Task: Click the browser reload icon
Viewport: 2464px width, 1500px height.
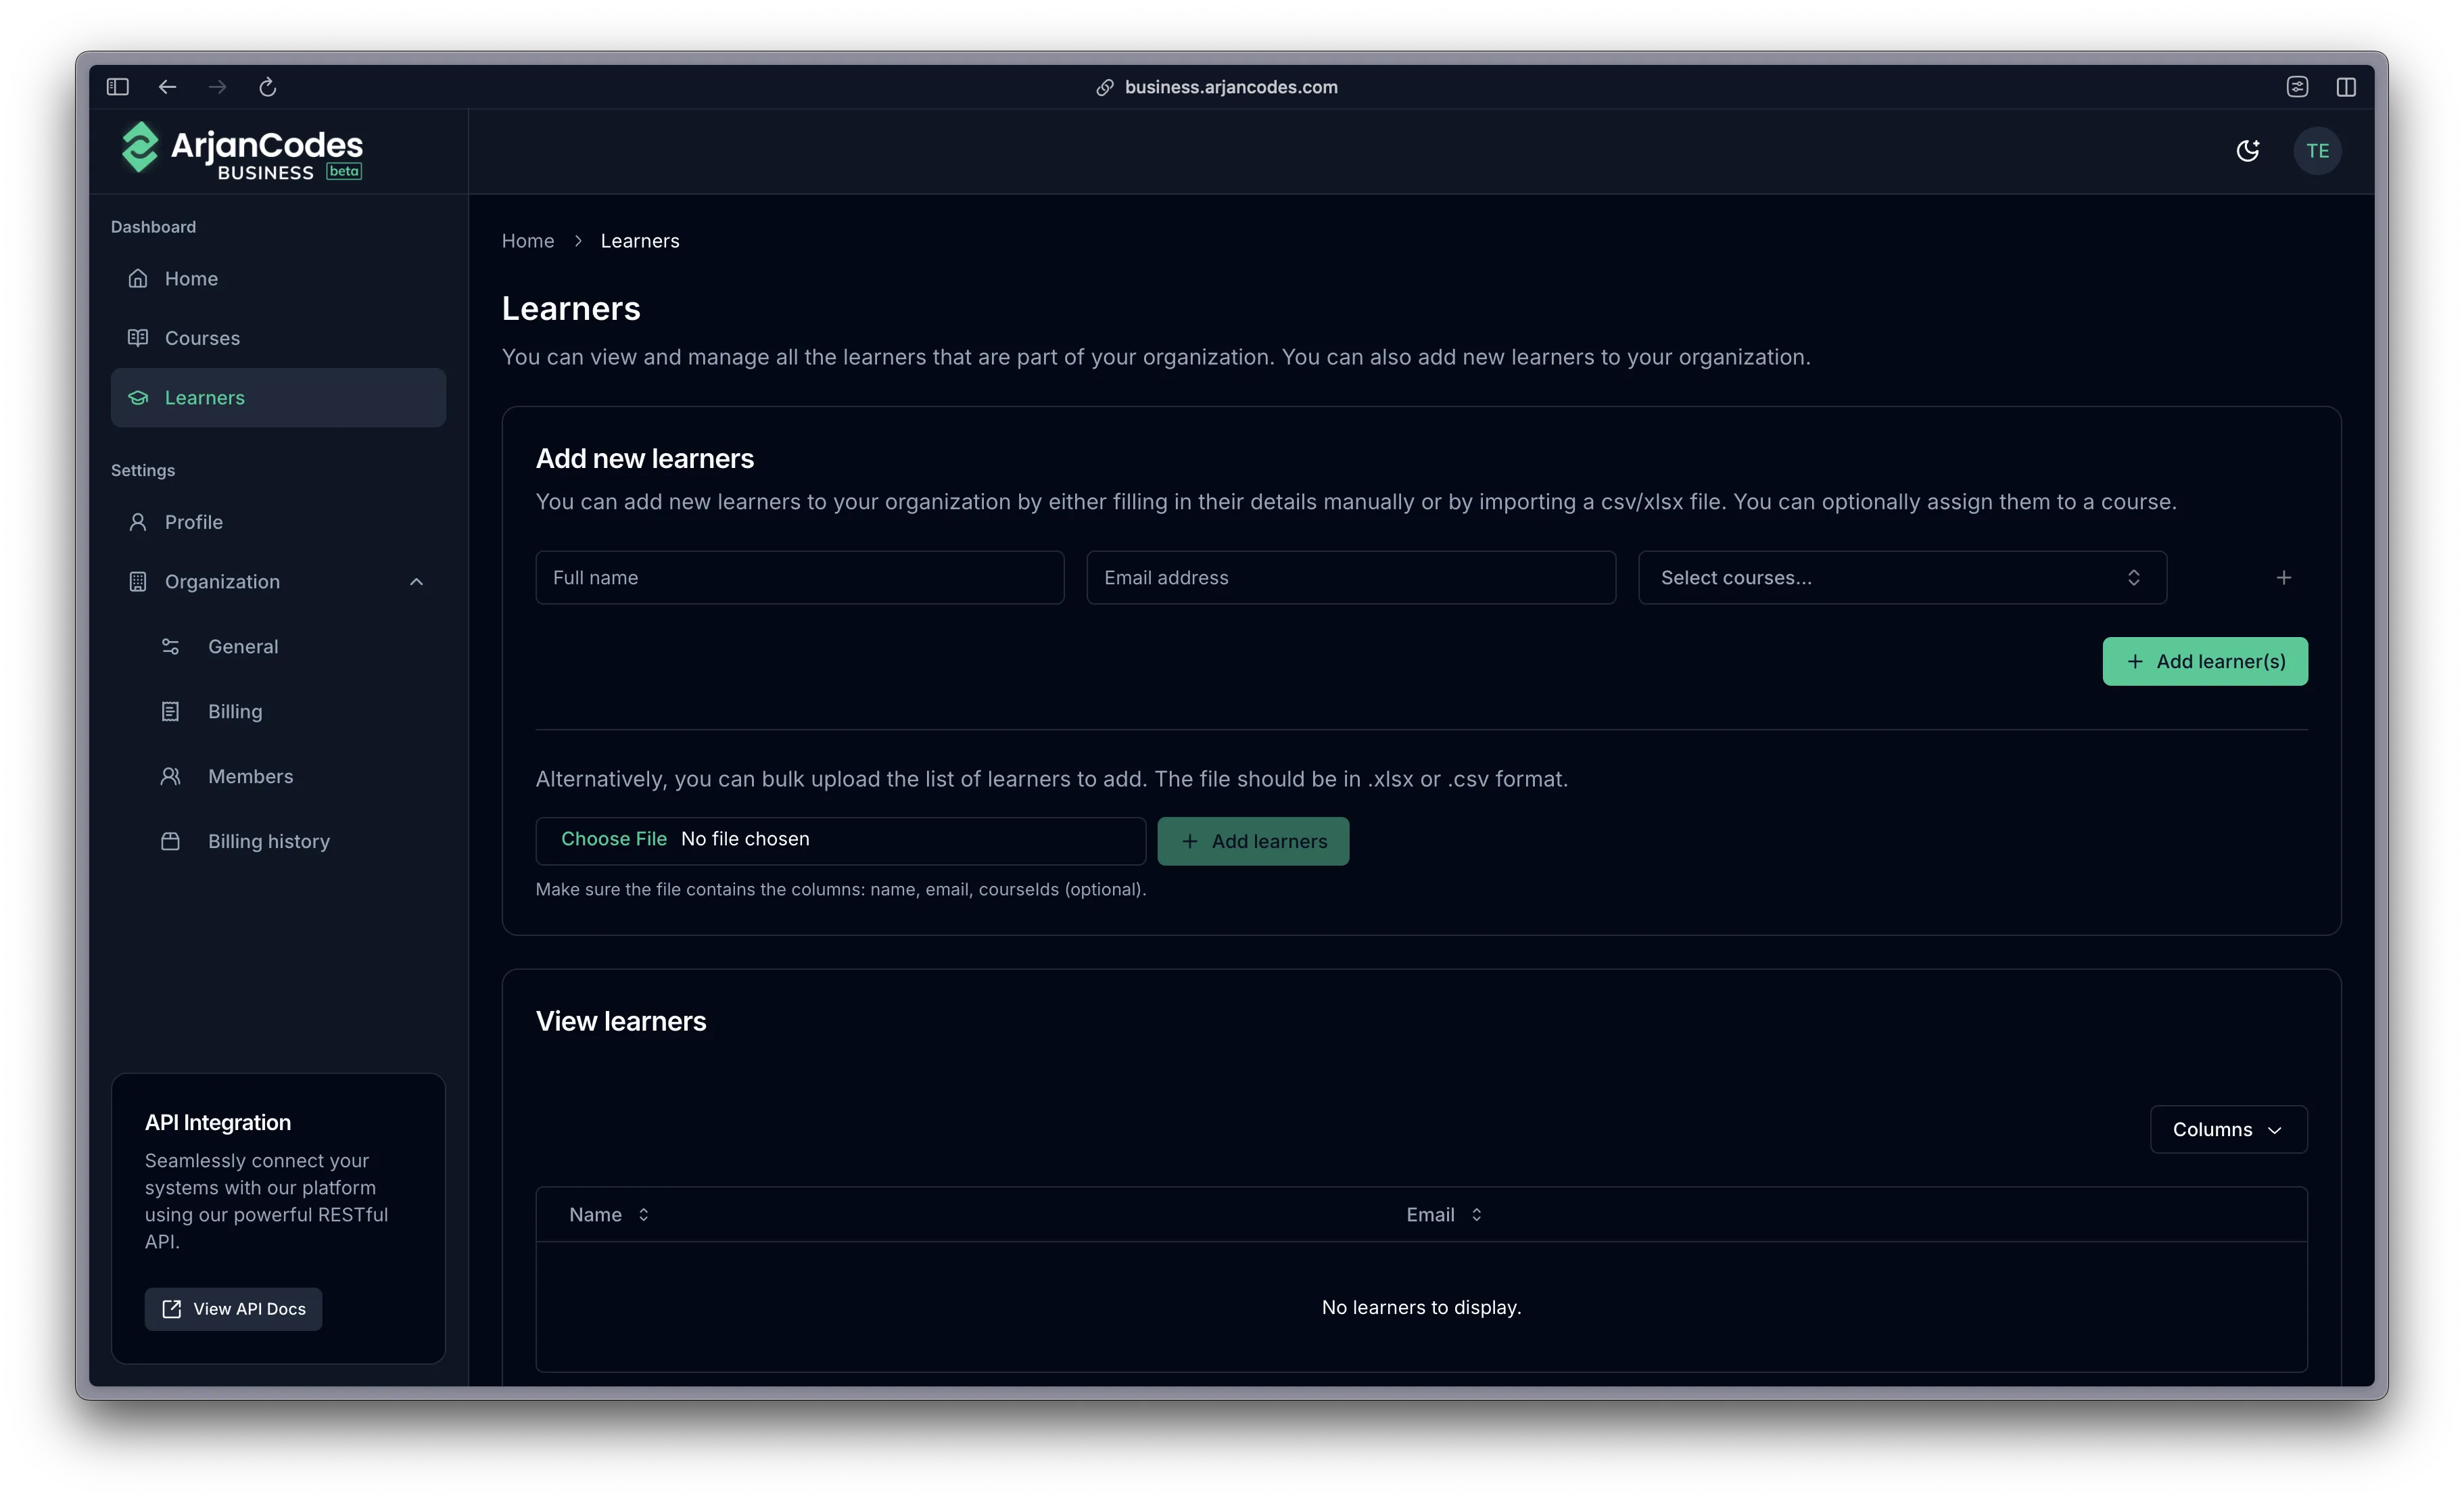Action: [267, 87]
